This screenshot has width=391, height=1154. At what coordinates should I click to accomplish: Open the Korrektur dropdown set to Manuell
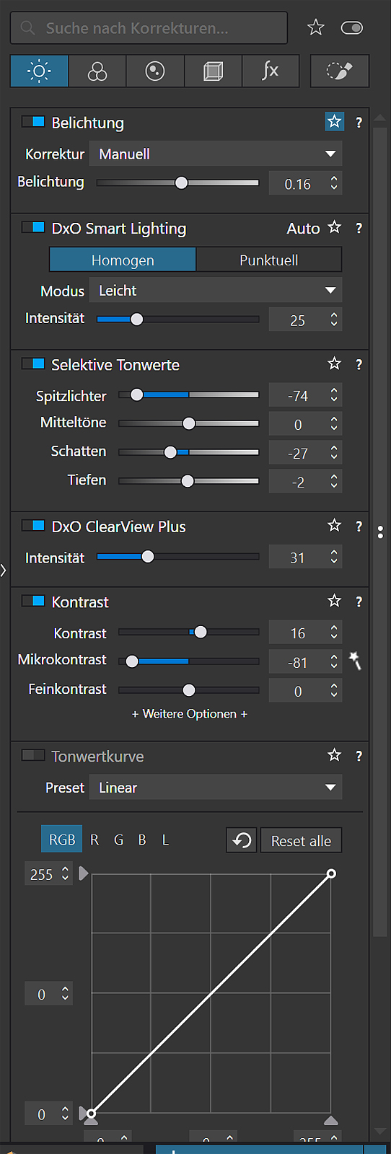coord(216,154)
